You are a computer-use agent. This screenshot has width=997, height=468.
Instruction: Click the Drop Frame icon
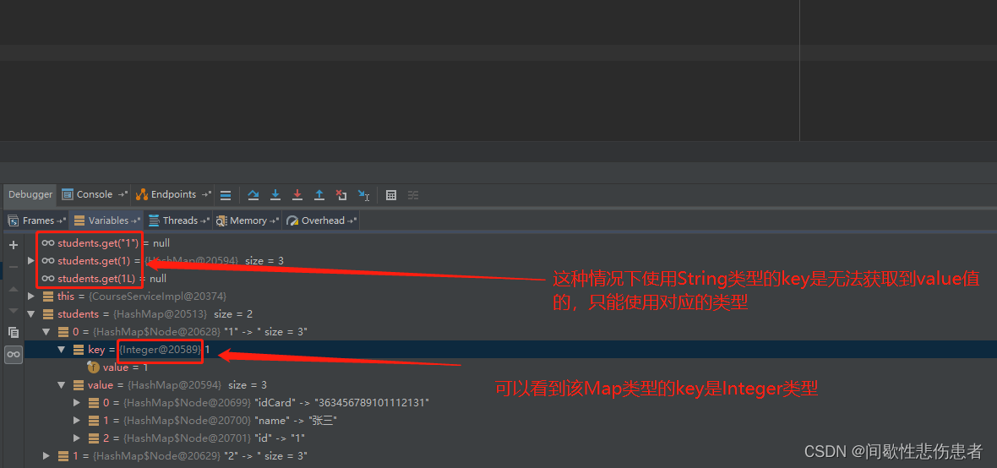[341, 195]
